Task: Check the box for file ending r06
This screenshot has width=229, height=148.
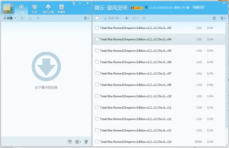Action: (97, 62)
